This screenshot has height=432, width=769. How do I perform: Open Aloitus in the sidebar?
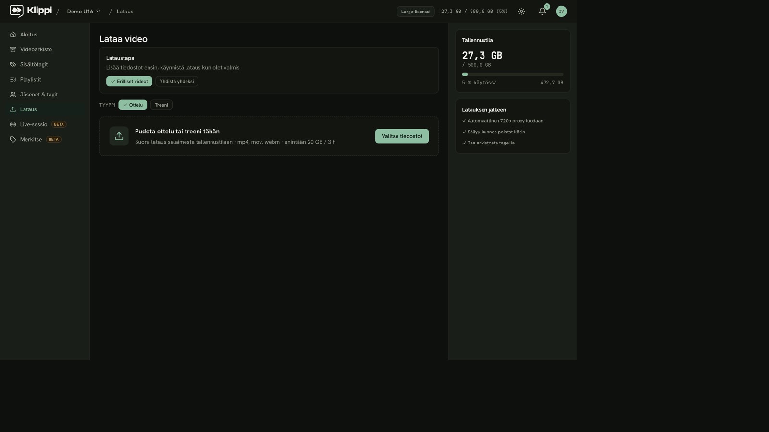(x=45, y=35)
